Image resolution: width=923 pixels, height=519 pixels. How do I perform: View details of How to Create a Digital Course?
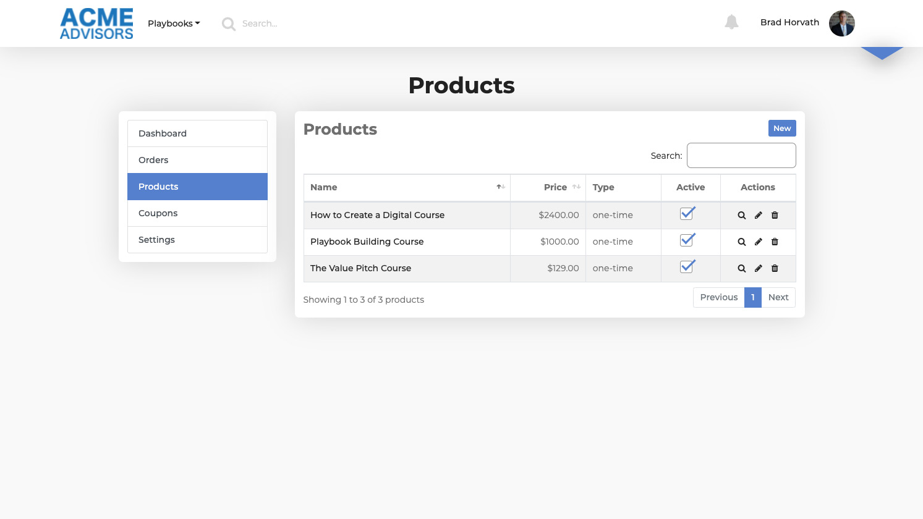[741, 216]
